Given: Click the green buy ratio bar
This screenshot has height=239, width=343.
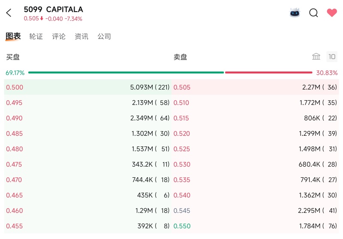Looking at the screenshot, I should [x=126, y=72].
